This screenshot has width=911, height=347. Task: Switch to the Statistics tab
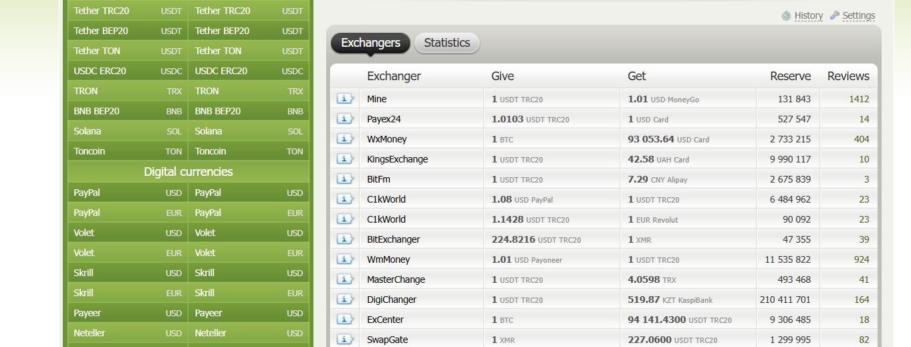[x=447, y=43]
